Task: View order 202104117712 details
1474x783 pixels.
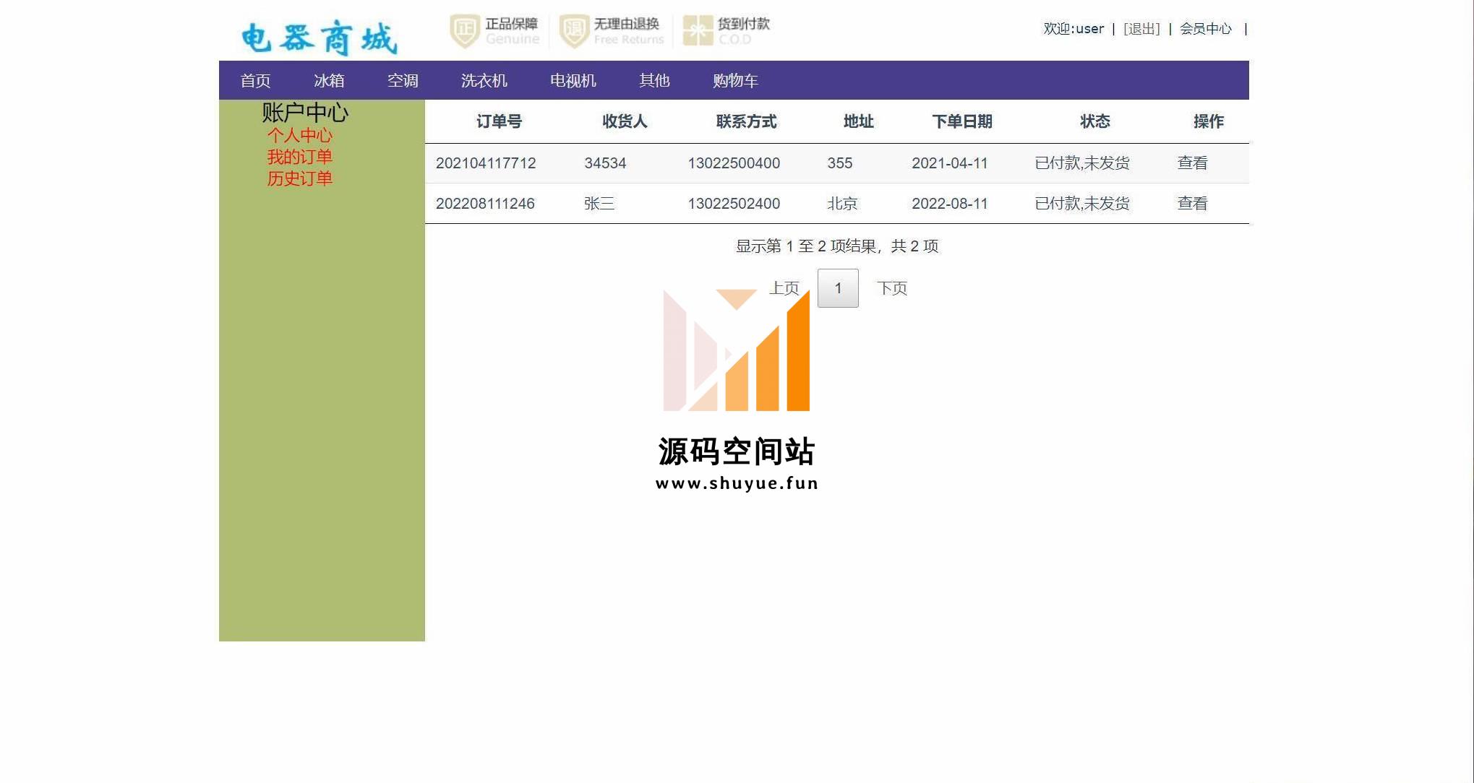Action: [1192, 163]
